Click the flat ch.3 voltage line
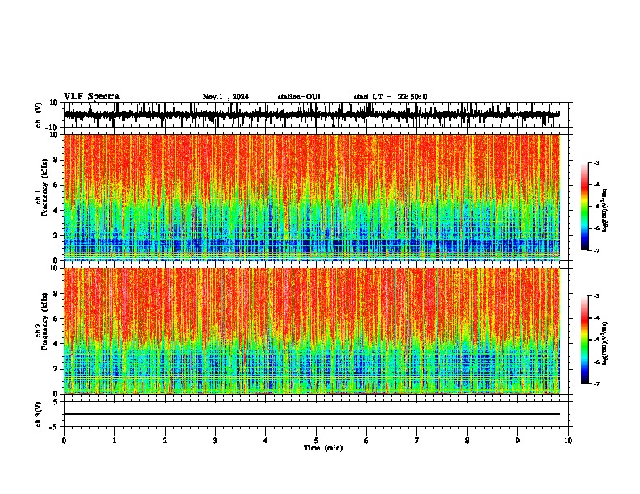 [x=311, y=414]
